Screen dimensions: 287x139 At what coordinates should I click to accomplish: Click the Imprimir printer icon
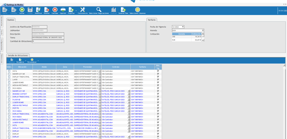[63, 9]
